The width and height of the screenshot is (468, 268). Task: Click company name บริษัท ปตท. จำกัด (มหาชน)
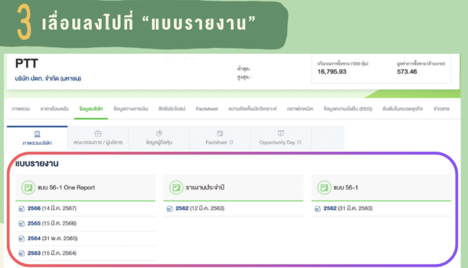pyautogui.click(x=48, y=78)
